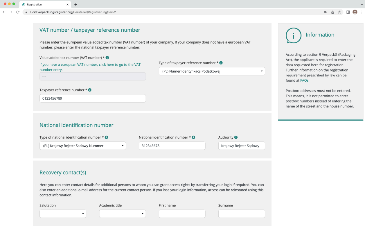This screenshot has height=226, width=365.
Task: Open a new browser tab
Action: click(76, 5)
